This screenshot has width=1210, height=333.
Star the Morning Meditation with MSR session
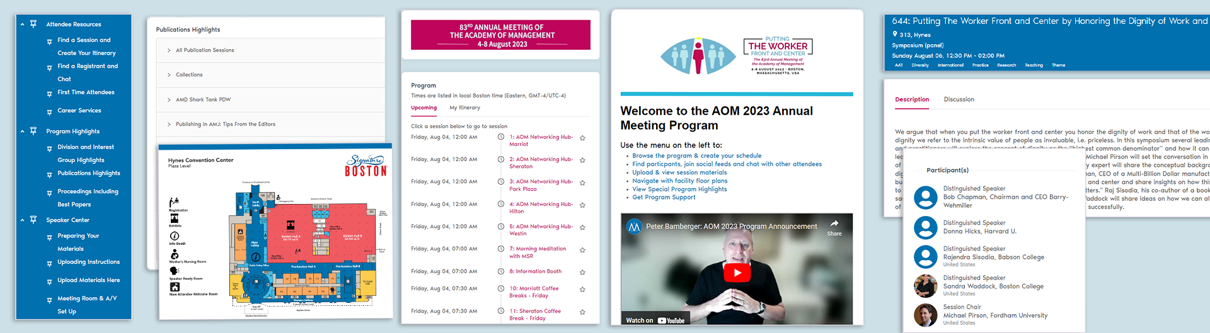pos(582,250)
